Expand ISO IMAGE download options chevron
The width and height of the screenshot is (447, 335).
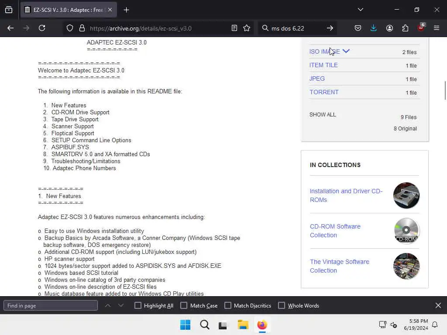(x=346, y=51)
